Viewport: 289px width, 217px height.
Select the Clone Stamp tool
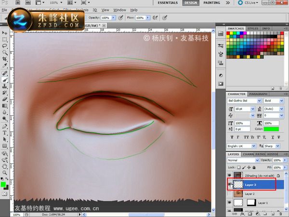(x=4, y=86)
